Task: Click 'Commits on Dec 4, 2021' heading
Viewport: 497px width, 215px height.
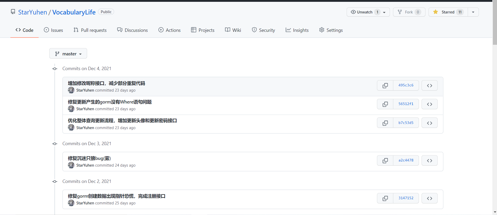Action: click(87, 69)
